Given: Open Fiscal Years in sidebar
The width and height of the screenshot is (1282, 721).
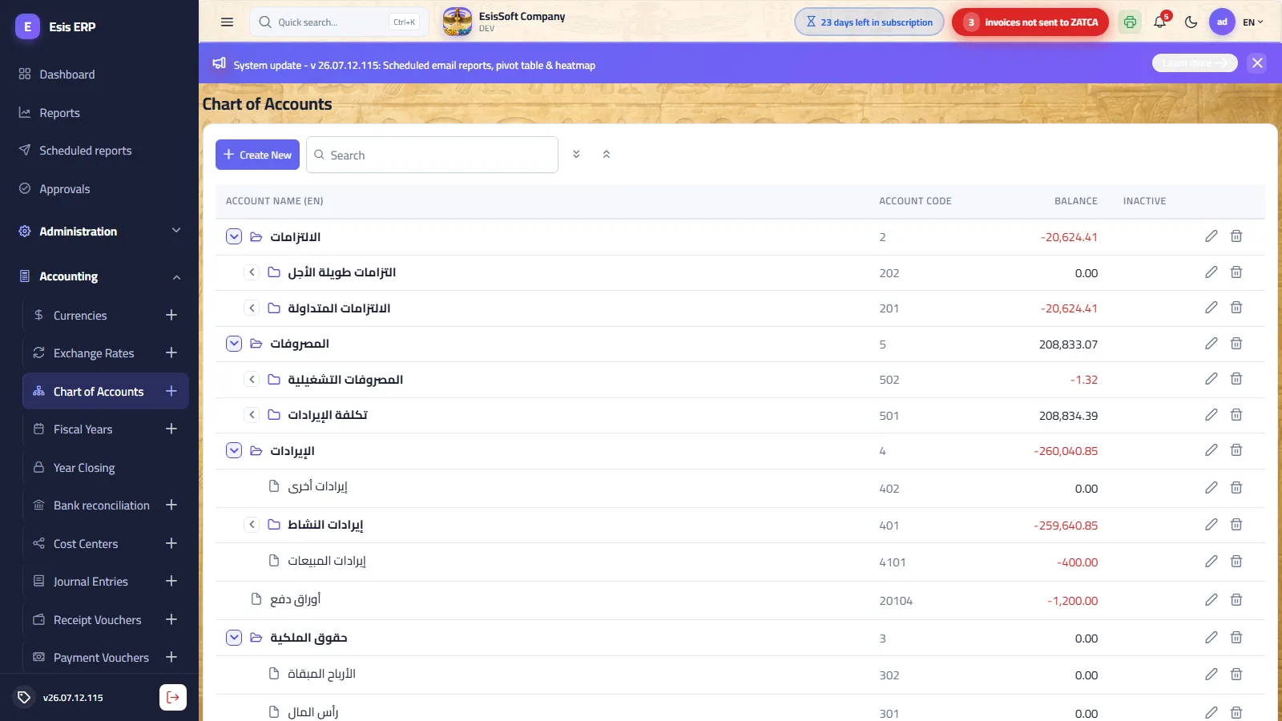Looking at the screenshot, I should tap(83, 429).
